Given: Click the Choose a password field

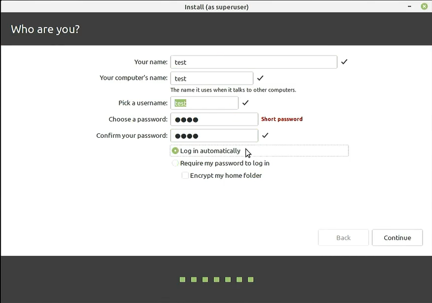Looking at the screenshot, I should 214,119.
